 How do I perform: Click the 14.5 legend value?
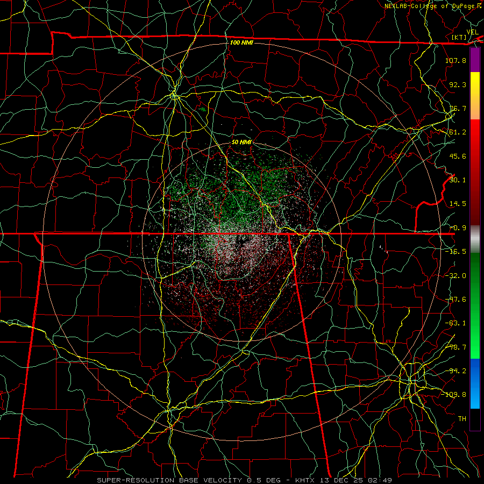pyautogui.click(x=458, y=204)
